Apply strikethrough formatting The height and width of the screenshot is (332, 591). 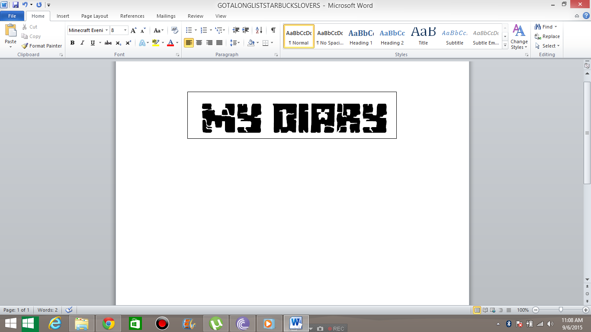pyautogui.click(x=108, y=43)
